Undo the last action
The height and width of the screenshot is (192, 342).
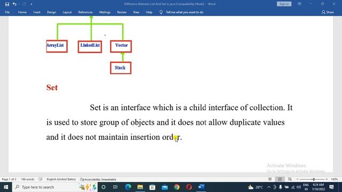click(14, 4)
